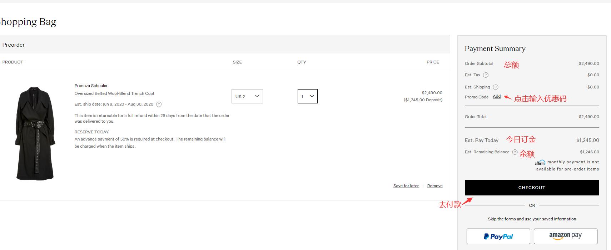Click the RESERVE TODAY notice text

tap(91, 132)
